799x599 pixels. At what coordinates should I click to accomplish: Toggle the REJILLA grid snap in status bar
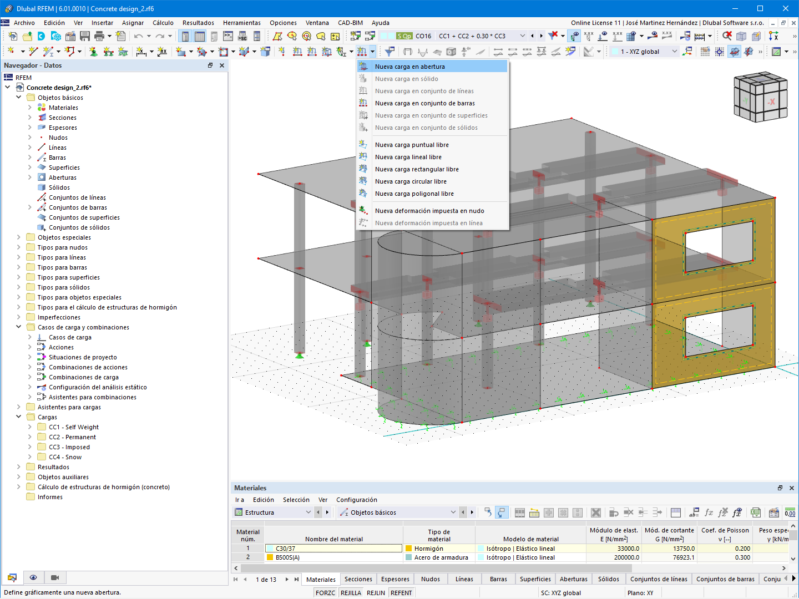pyautogui.click(x=351, y=593)
